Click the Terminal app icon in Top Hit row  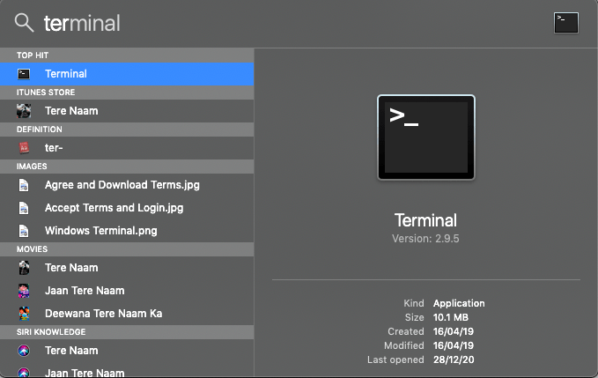tap(25, 75)
